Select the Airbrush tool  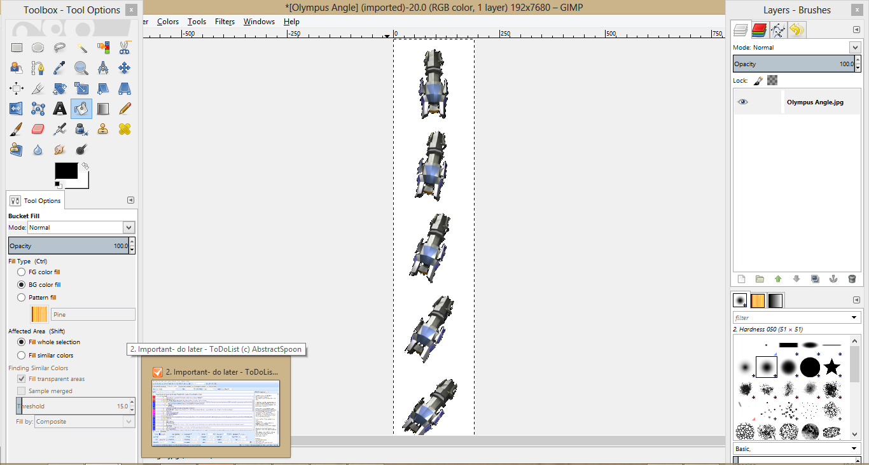(x=60, y=129)
